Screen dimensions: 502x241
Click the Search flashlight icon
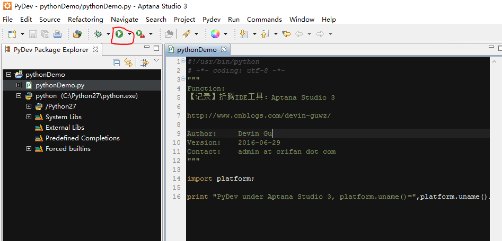click(x=186, y=34)
